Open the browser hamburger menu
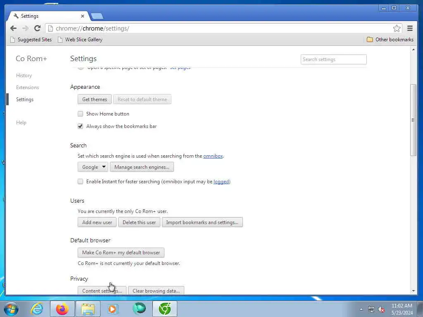This screenshot has height=317, width=423. coord(410,28)
